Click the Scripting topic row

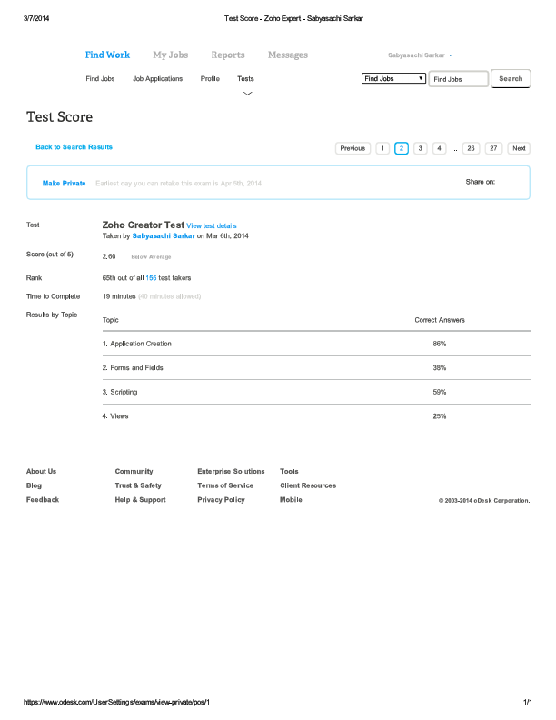click(x=316, y=392)
